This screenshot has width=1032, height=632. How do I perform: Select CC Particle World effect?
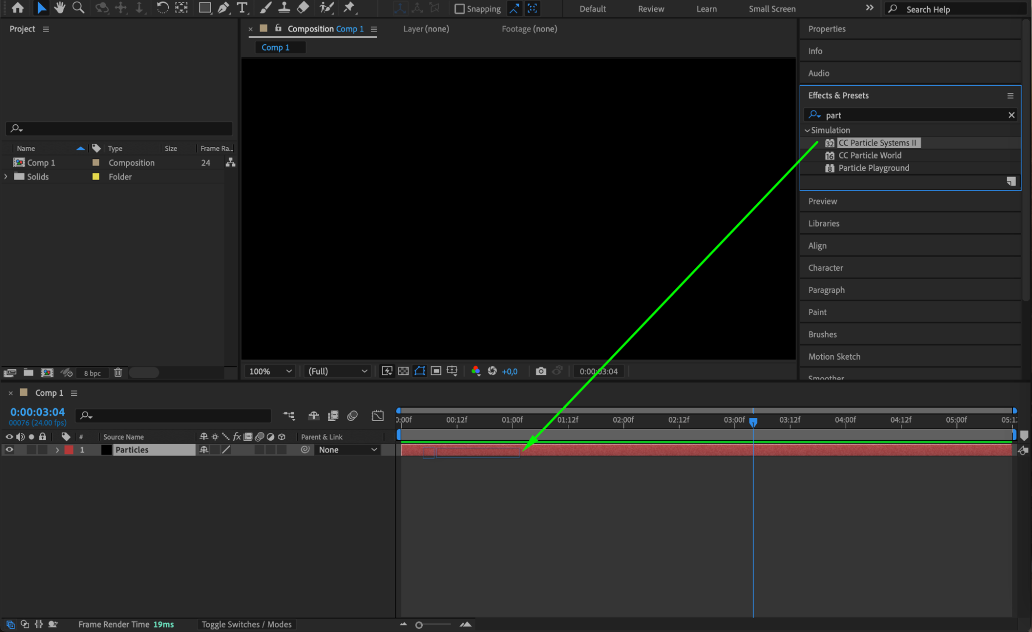pos(869,155)
